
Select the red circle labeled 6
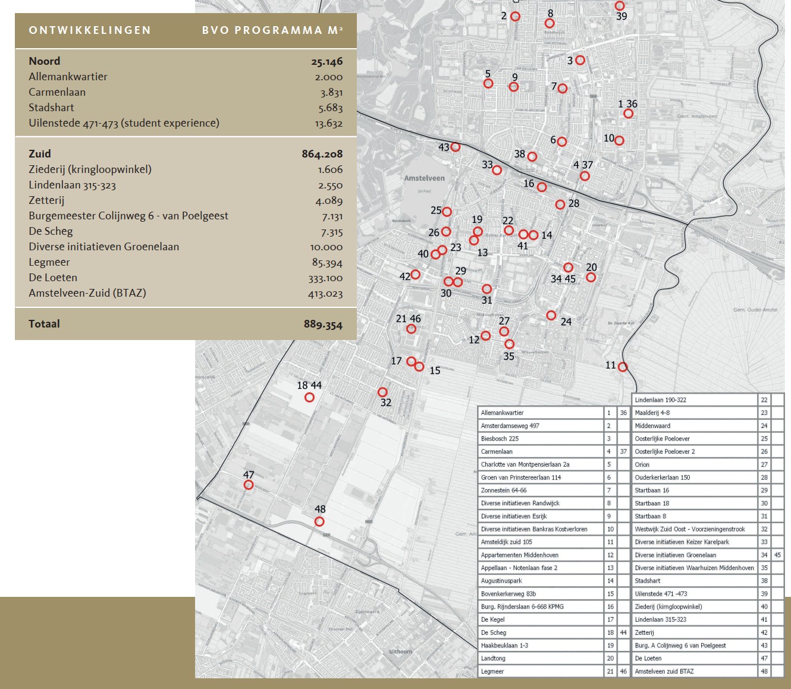click(562, 141)
